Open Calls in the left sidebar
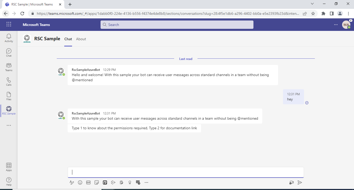The width and height of the screenshot is (354, 190). [9, 82]
